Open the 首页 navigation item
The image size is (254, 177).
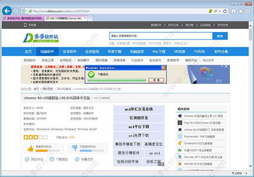[28, 52]
